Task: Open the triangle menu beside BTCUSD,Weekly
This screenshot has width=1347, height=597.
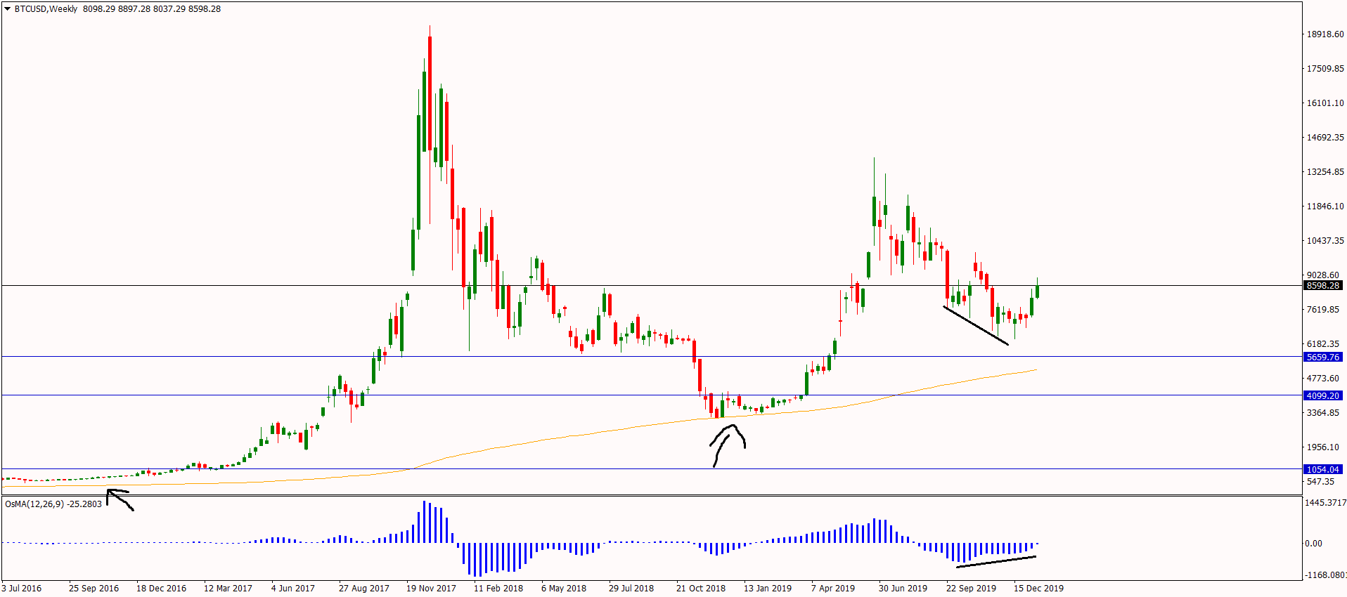Action: pyautogui.click(x=8, y=9)
